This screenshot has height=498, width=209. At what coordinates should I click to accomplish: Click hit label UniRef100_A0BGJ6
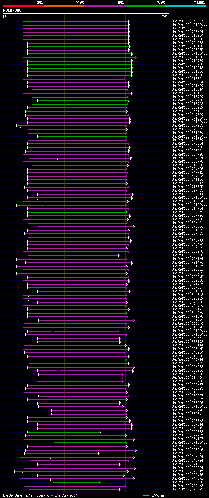(187, 450)
